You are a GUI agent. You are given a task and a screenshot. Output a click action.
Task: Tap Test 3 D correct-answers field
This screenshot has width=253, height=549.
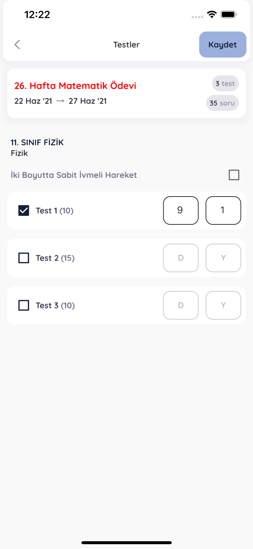181,305
